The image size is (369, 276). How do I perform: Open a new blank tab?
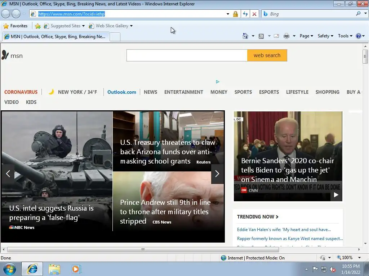pos(115,37)
